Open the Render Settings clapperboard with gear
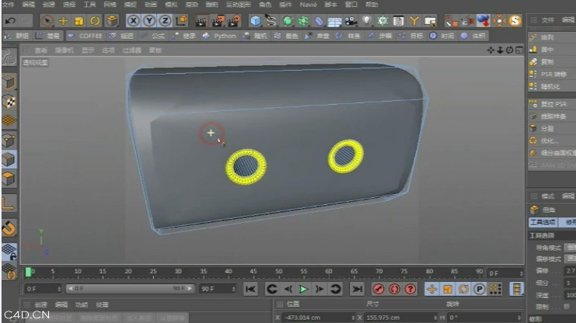 click(234, 21)
